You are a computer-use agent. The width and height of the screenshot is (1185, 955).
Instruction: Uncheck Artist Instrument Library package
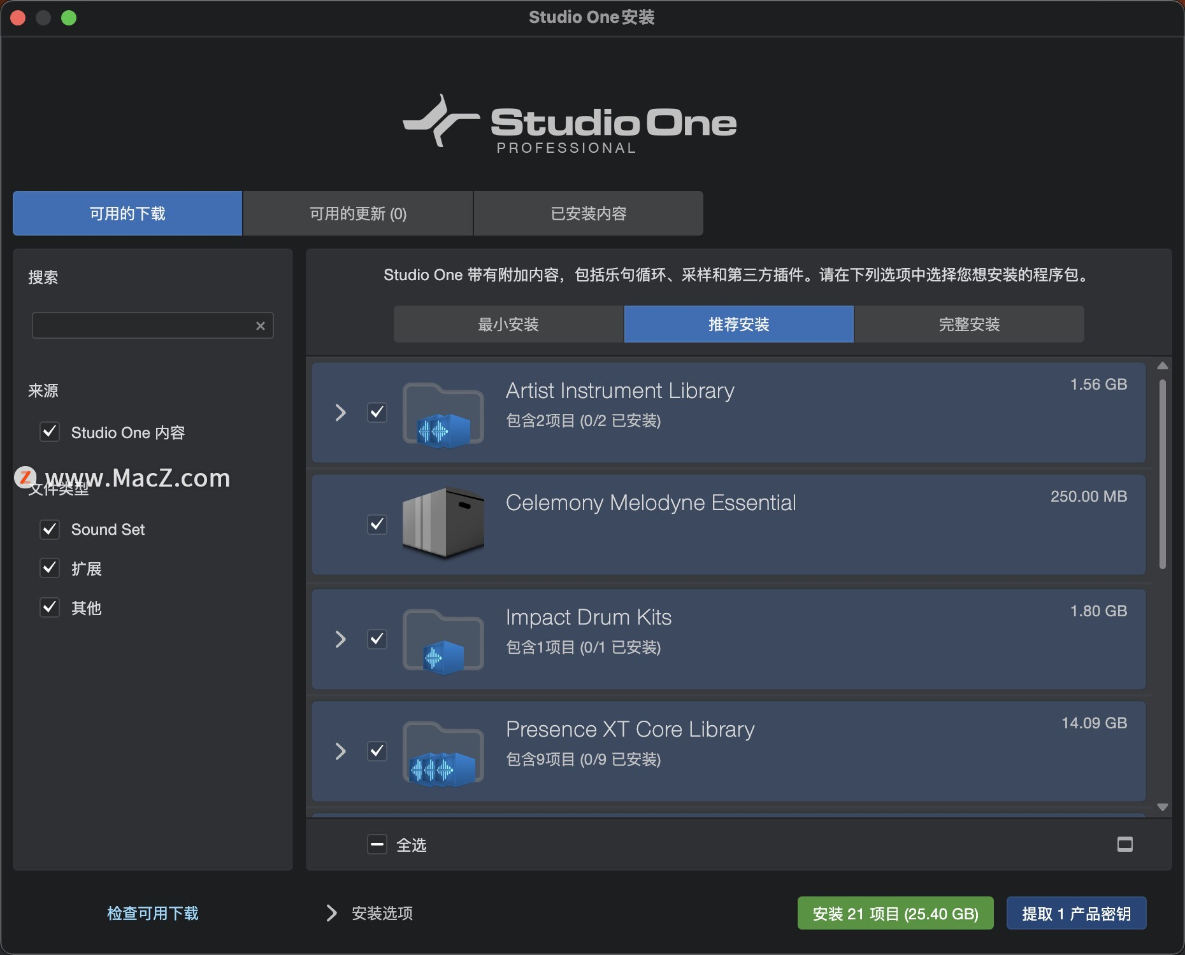(377, 413)
